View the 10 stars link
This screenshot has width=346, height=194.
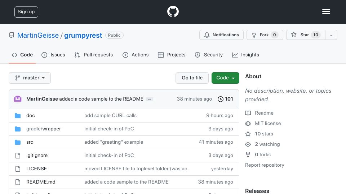(264, 134)
